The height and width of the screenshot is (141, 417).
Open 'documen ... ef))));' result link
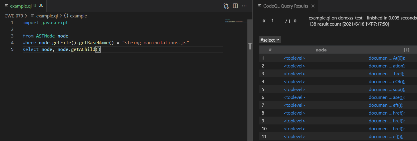pos(386,137)
